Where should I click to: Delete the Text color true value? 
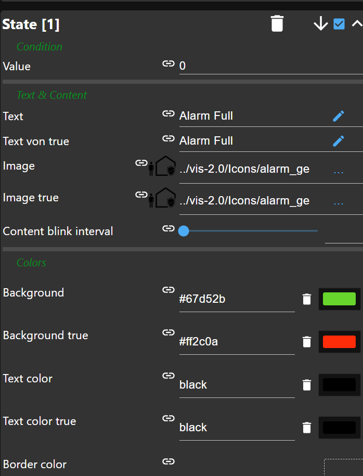click(307, 428)
